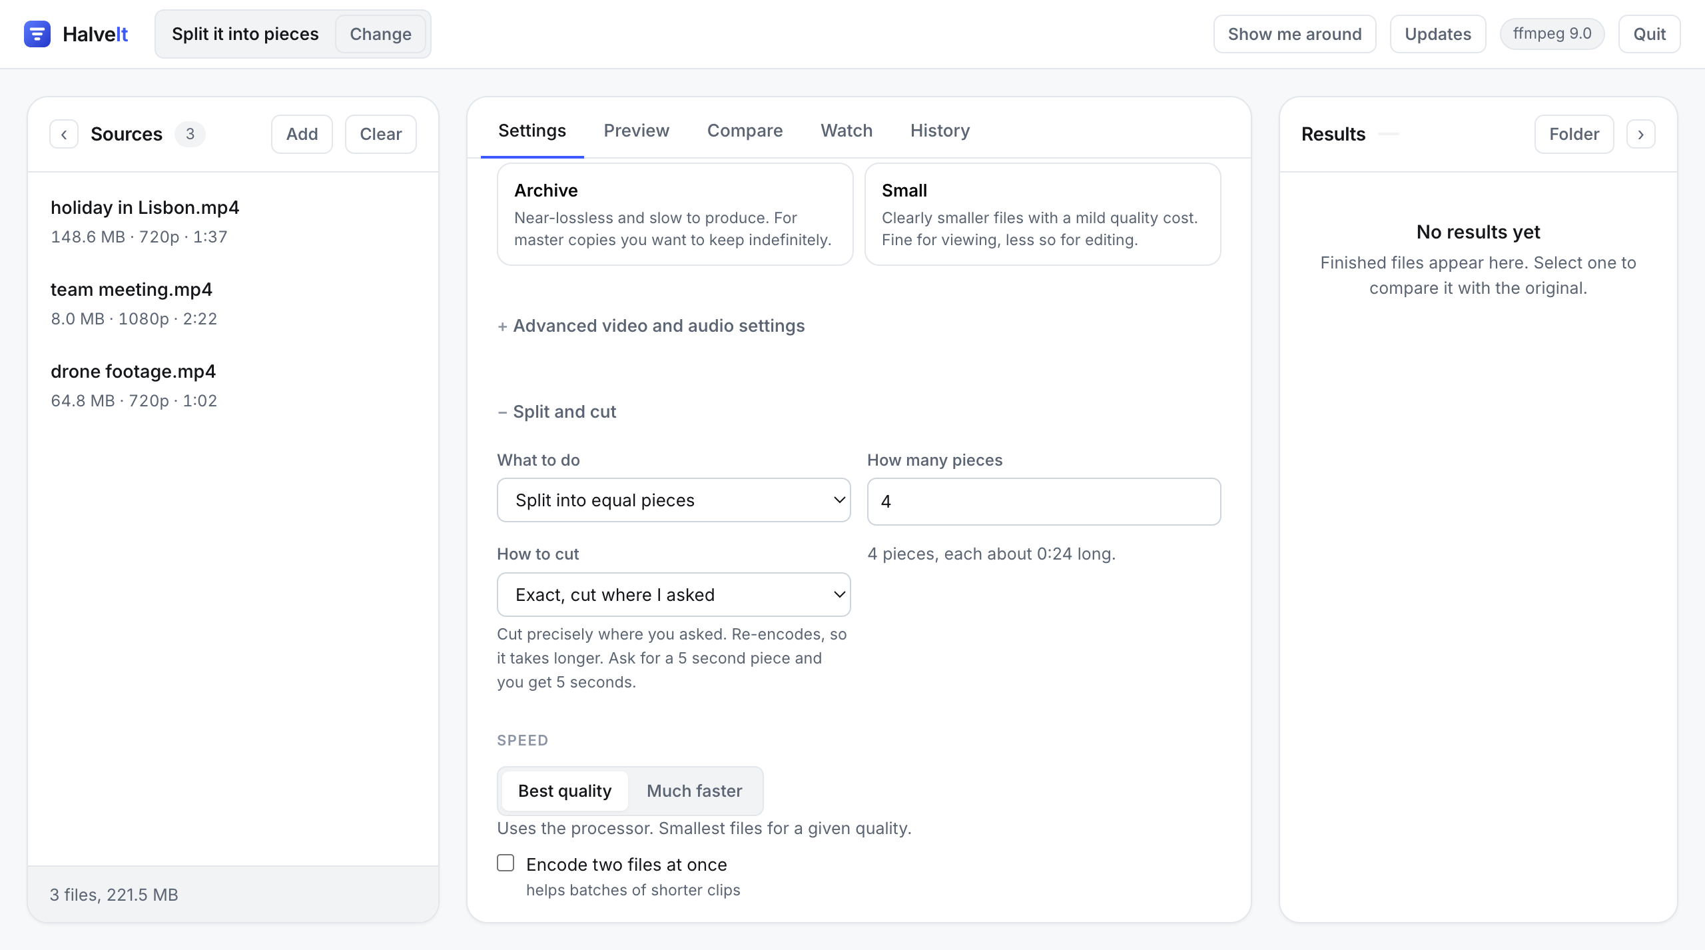Go to the Watch tab
The height and width of the screenshot is (950, 1705).
point(847,131)
